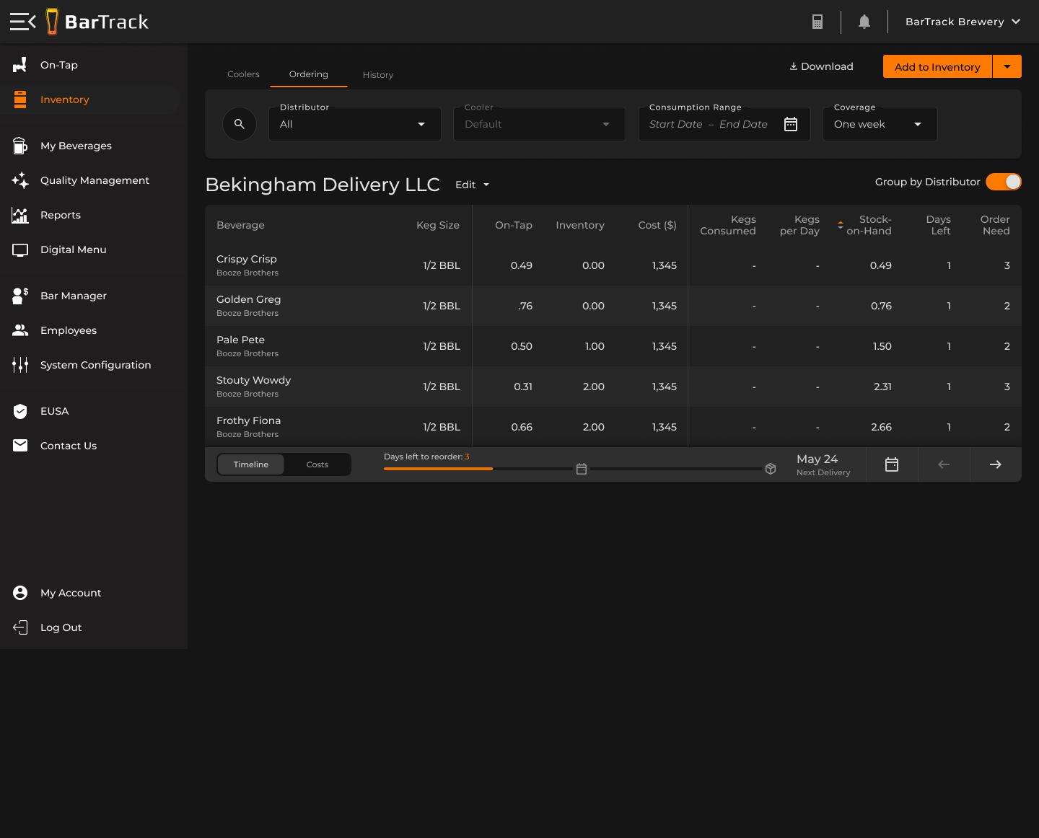Switch to the History tab
1039x838 pixels.
[378, 75]
